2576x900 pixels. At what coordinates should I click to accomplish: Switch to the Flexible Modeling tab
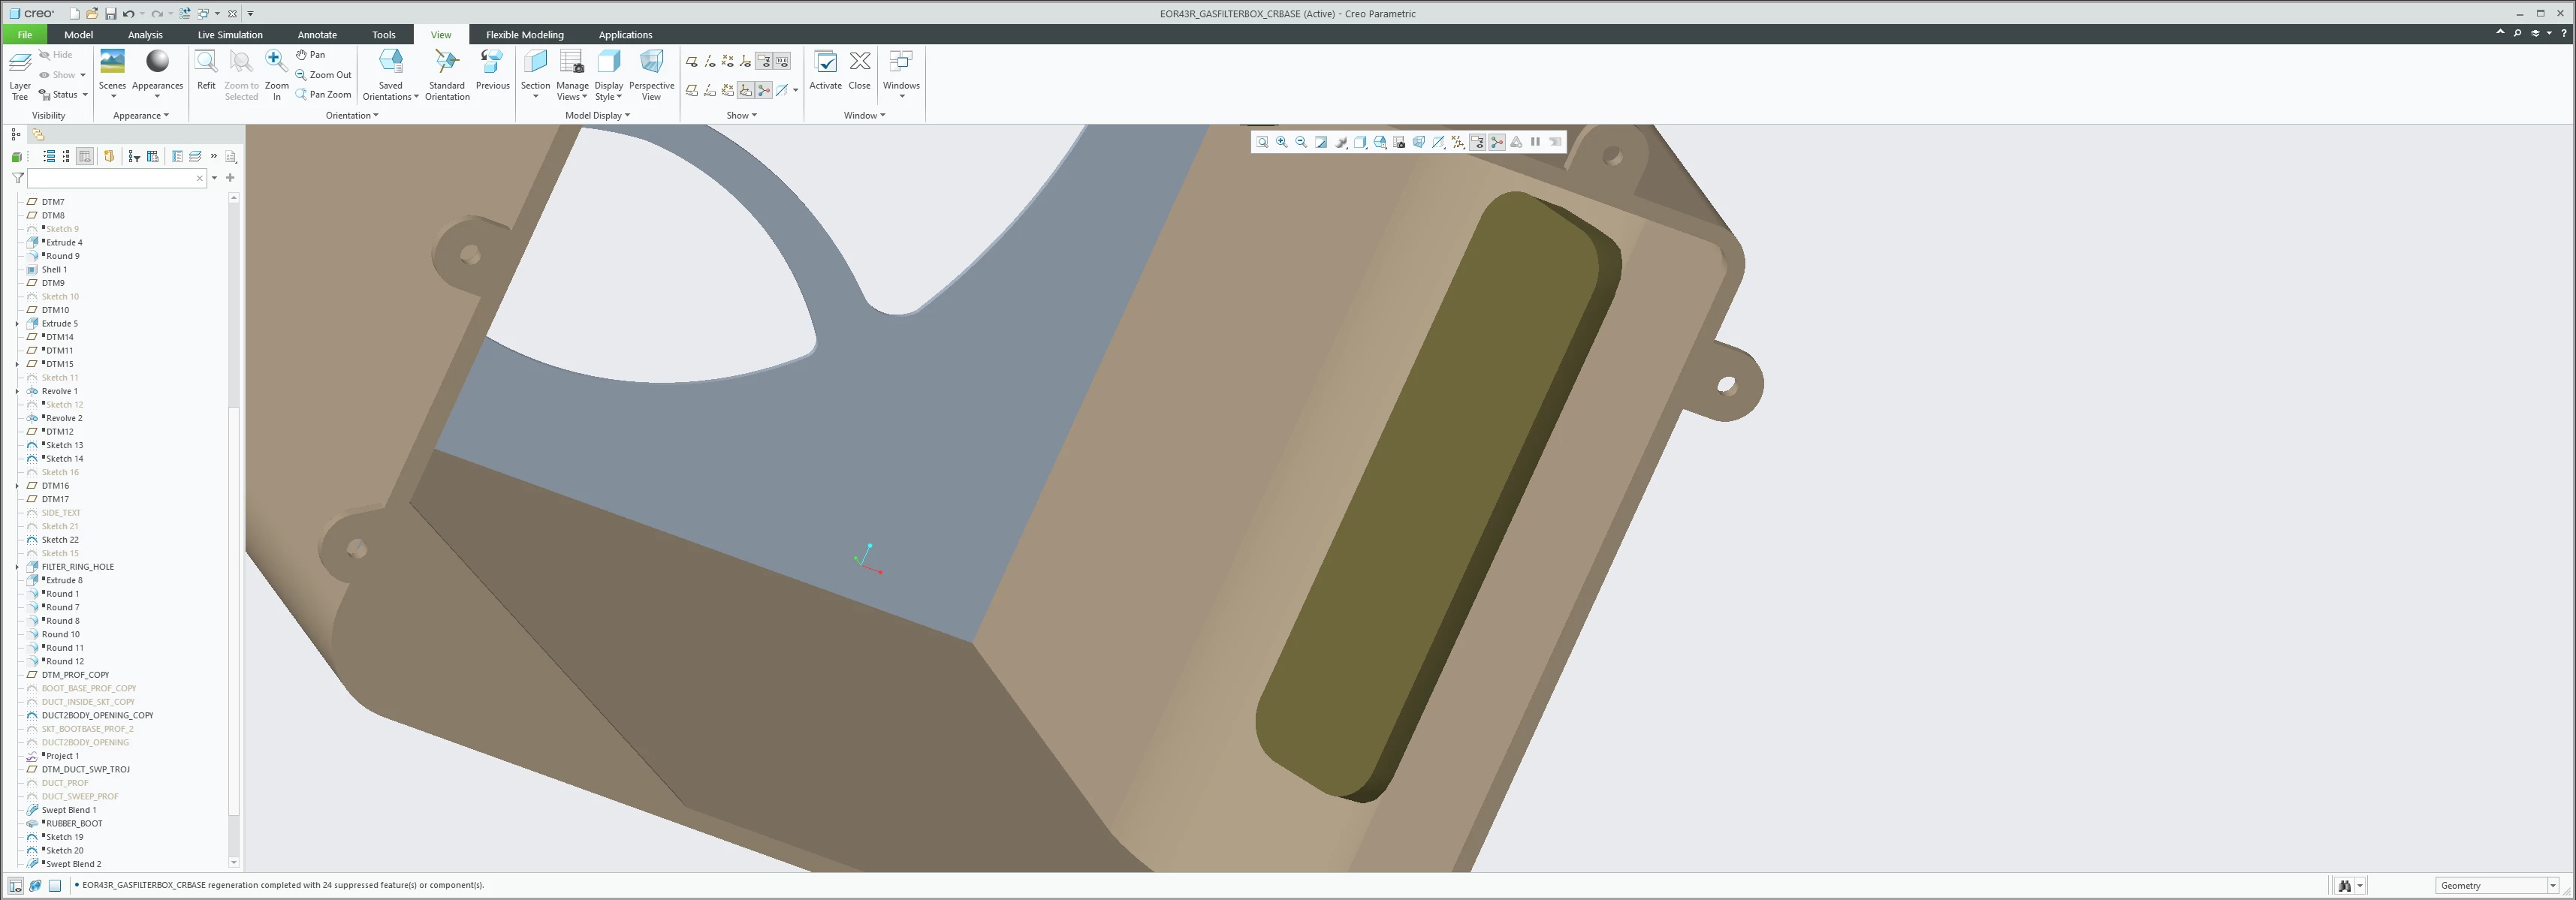[524, 35]
